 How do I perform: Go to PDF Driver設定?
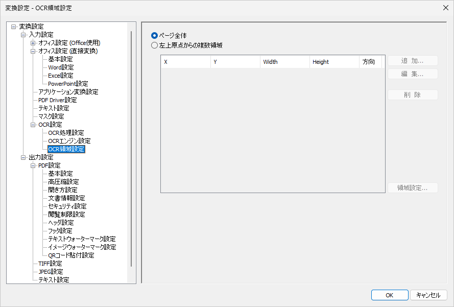click(57, 100)
